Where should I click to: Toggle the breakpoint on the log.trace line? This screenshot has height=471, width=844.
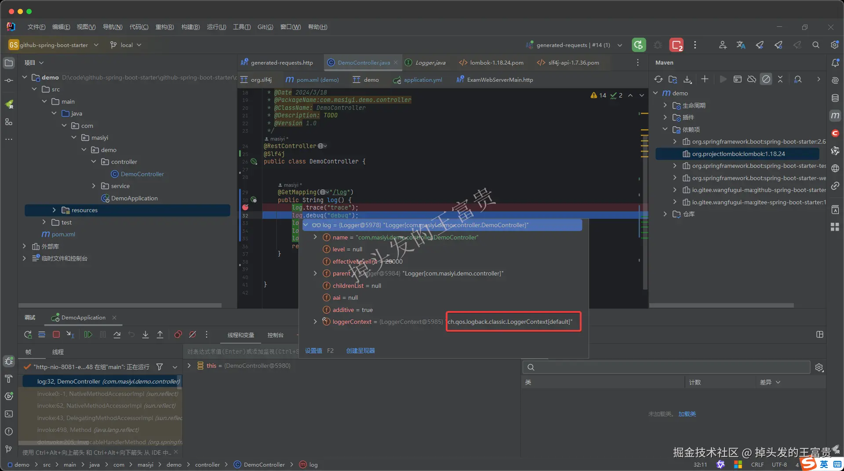click(245, 207)
